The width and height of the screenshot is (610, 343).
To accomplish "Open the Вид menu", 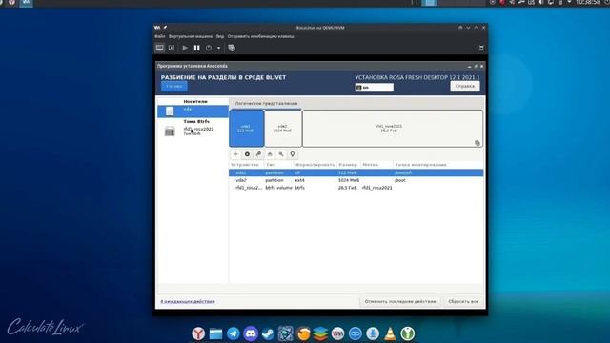I will pyautogui.click(x=220, y=36).
